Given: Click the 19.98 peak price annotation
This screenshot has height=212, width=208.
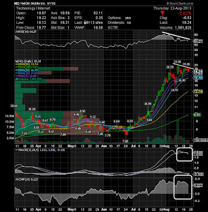Looking at the screenshot, I should click(x=177, y=61).
